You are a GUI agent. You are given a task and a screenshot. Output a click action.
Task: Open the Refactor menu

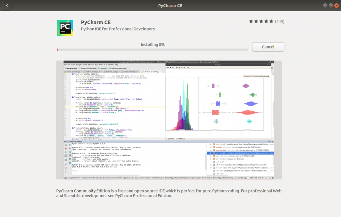(x=91, y=64)
